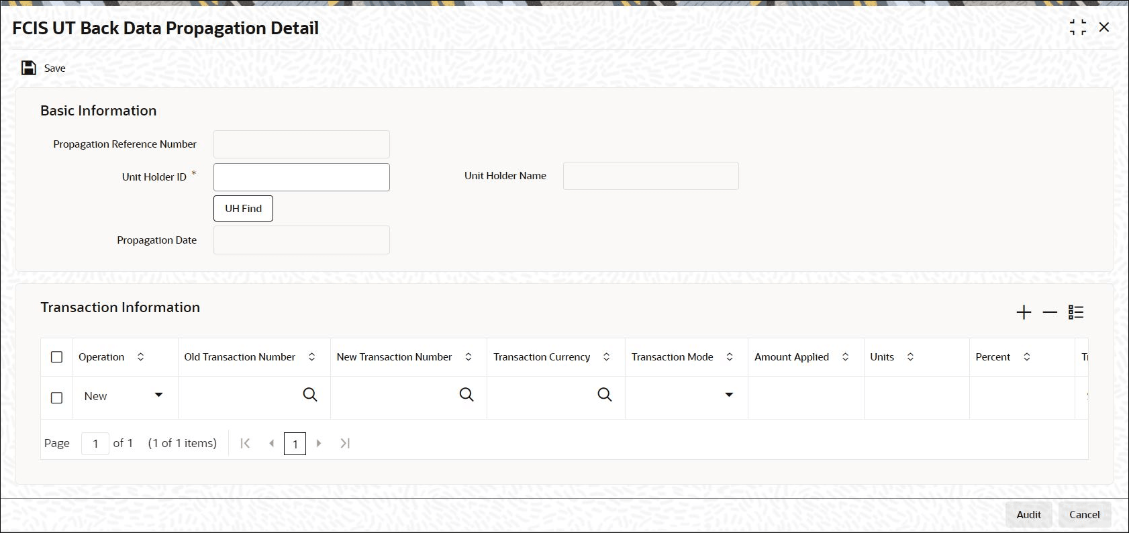Go to previous page arrow
The width and height of the screenshot is (1129, 533).
271,443
